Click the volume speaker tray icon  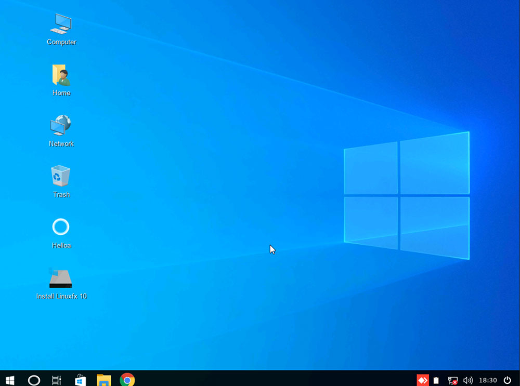[x=468, y=380]
